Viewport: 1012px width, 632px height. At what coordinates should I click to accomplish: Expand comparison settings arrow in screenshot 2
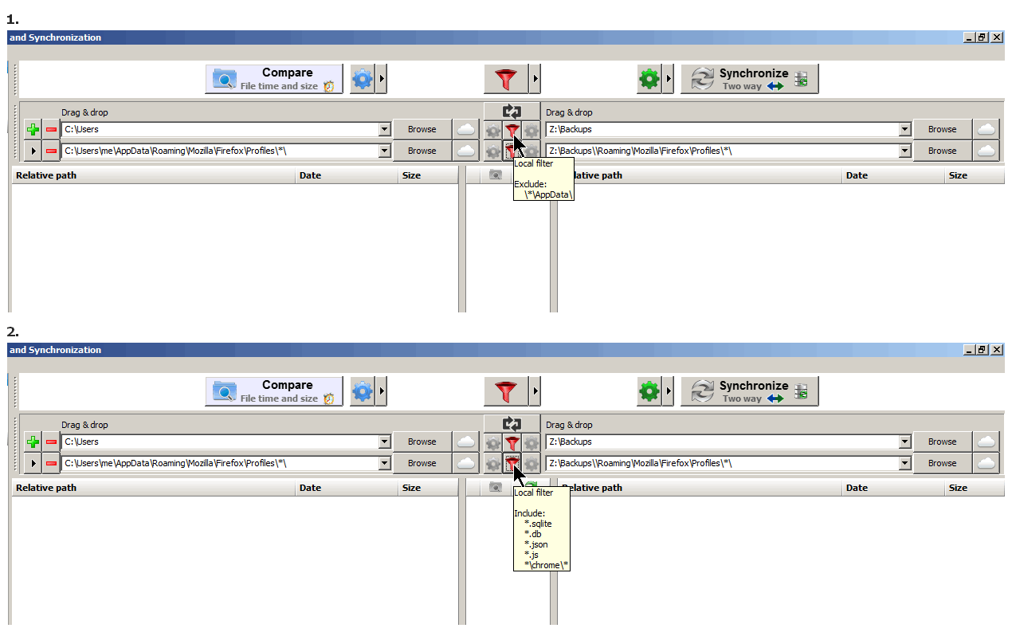tap(382, 391)
